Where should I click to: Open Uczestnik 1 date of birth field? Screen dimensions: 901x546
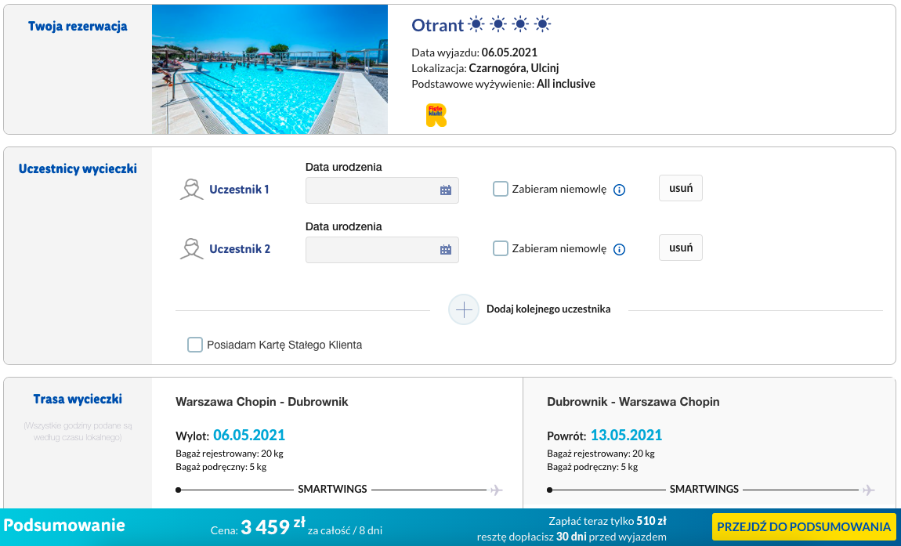coord(372,190)
